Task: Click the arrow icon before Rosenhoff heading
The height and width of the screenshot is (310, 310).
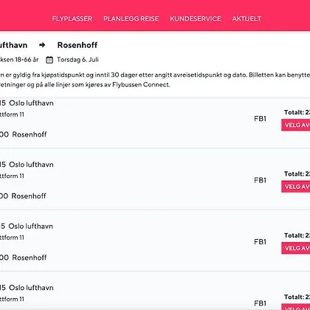Action: [x=42, y=45]
